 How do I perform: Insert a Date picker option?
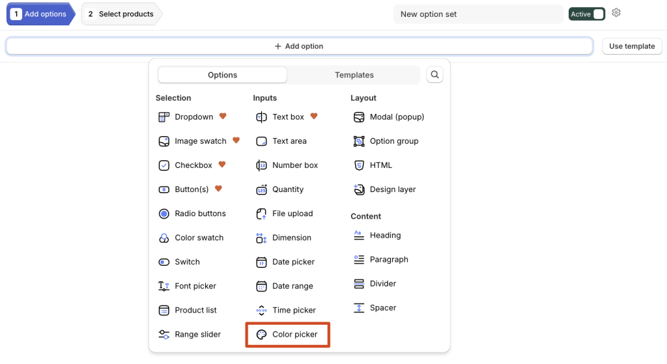pos(285,262)
